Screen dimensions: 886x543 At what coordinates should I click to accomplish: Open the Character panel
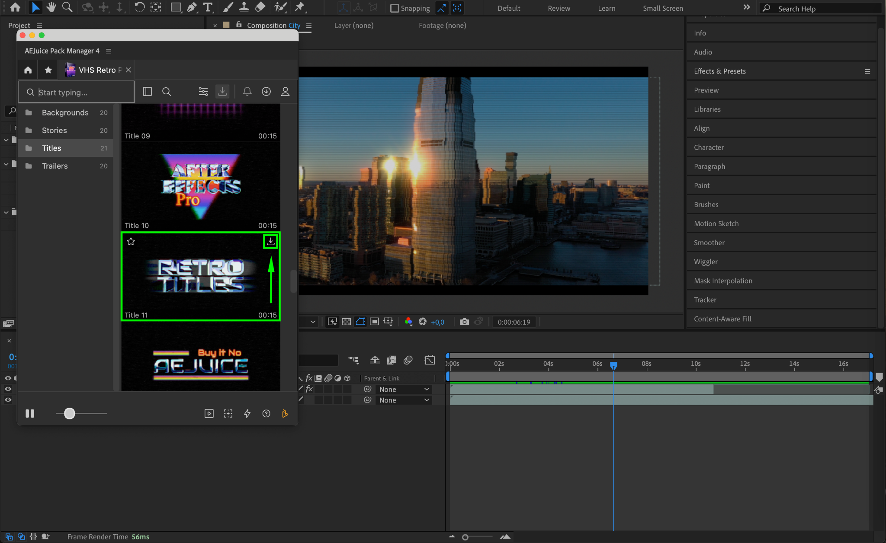click(709, 147)
